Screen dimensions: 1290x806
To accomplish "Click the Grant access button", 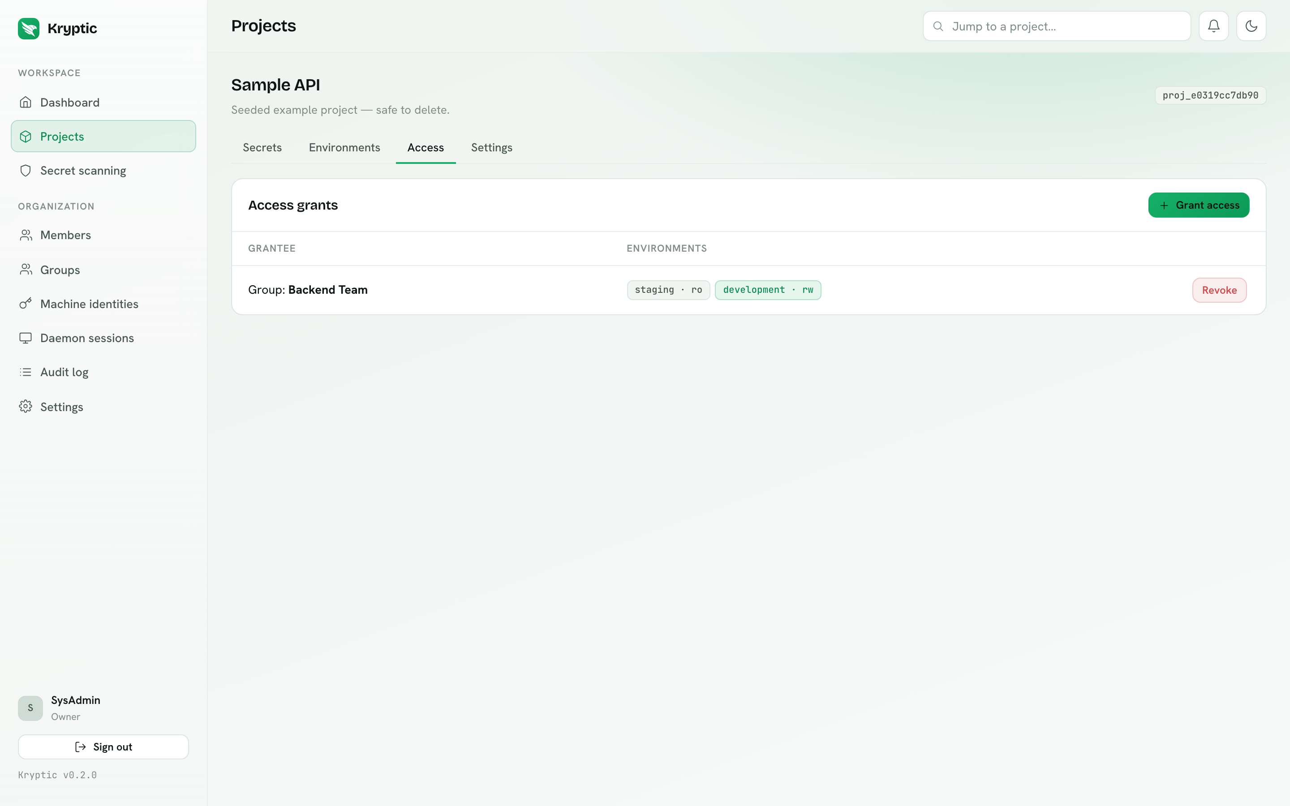I will point(1198,205).
